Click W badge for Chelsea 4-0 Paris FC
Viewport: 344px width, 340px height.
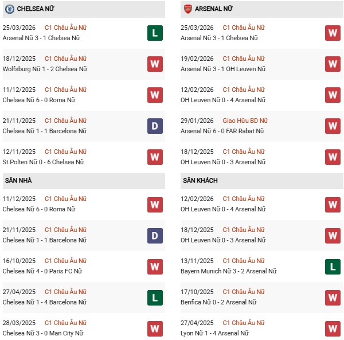tap(155, 266)
